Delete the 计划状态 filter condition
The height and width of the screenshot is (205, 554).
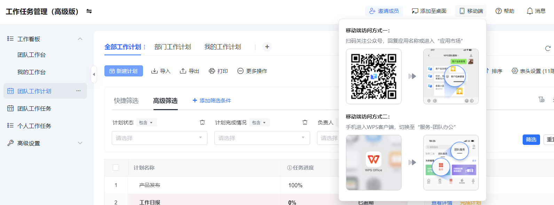point(202,122)
